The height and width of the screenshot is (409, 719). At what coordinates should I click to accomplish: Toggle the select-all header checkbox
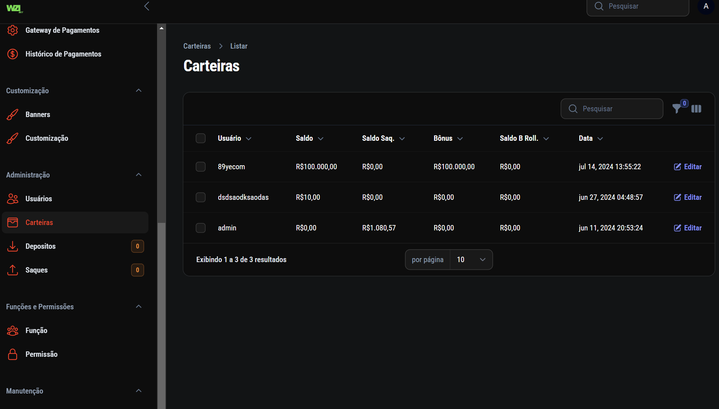tap(201, 138)
